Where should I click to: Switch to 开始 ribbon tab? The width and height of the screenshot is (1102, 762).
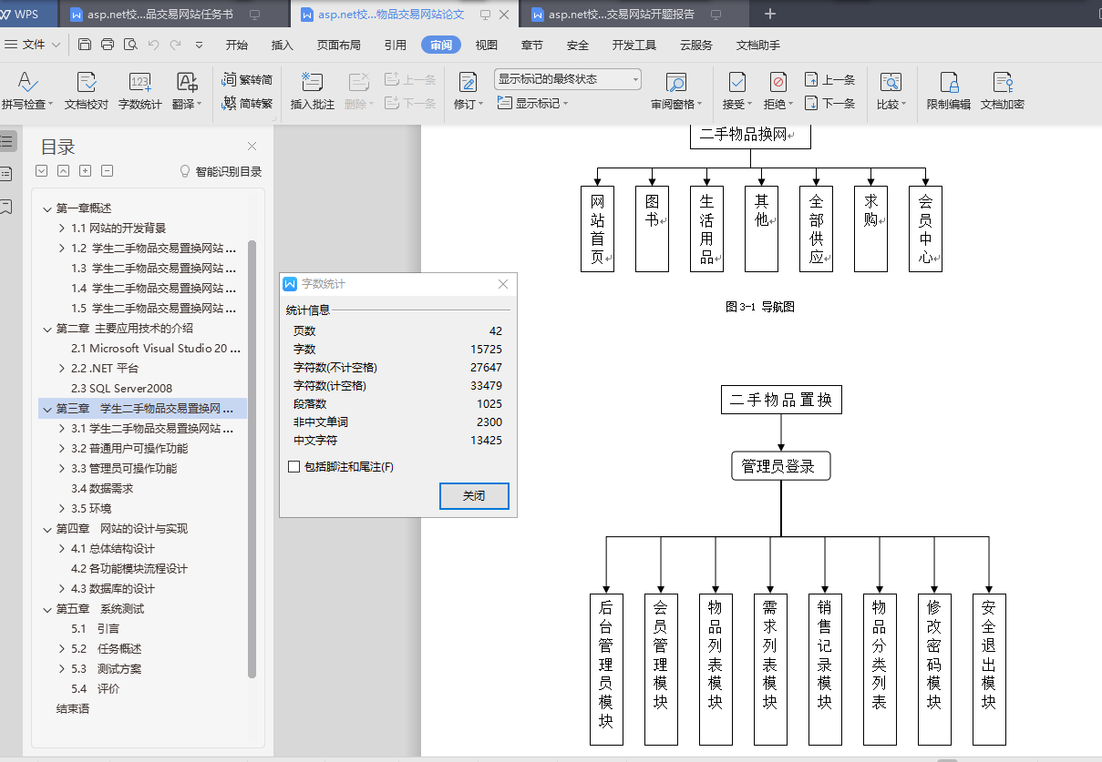point(237,45)
